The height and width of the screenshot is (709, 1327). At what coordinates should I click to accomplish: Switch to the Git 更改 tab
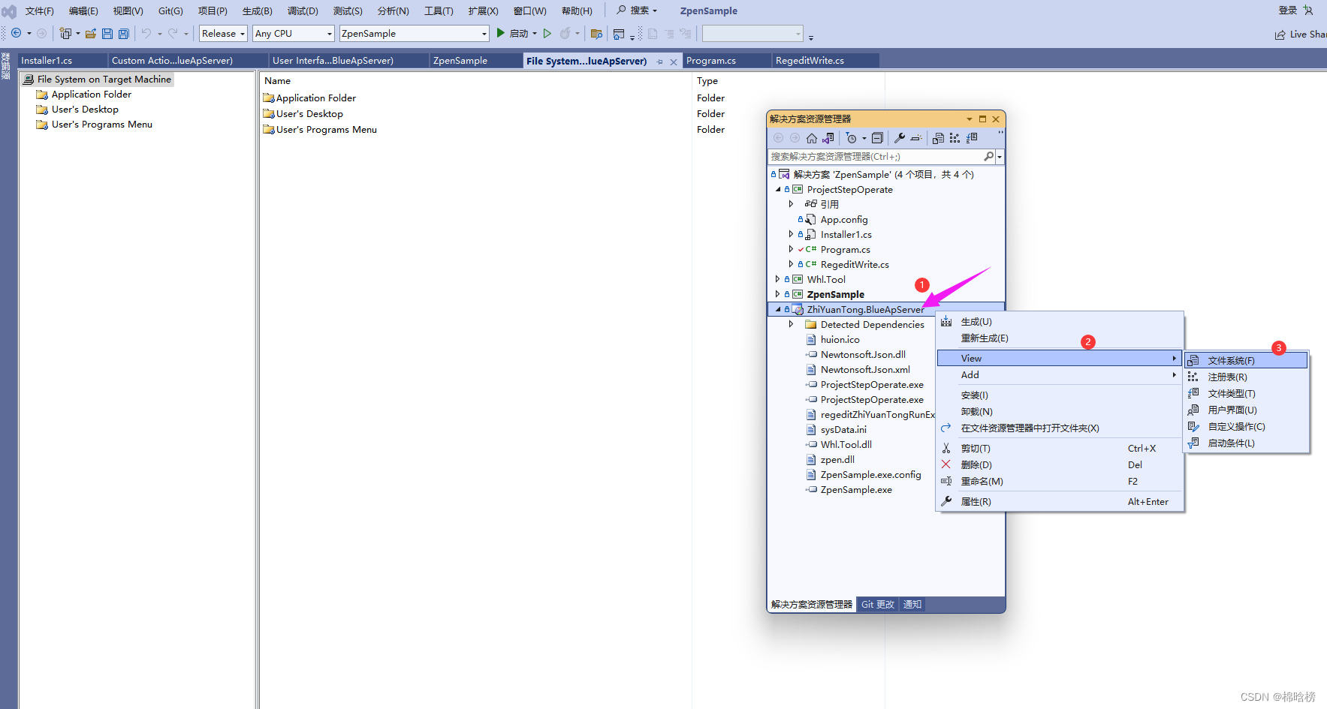coord(877,604)
